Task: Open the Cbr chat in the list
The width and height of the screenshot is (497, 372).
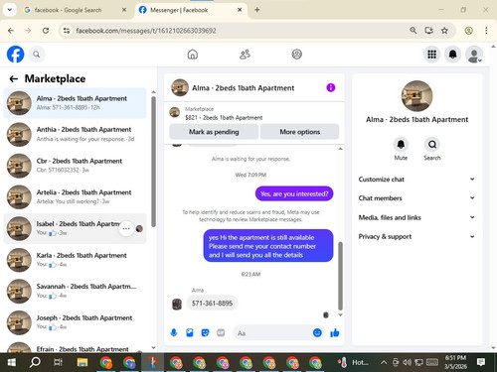Action: point(75,166)
